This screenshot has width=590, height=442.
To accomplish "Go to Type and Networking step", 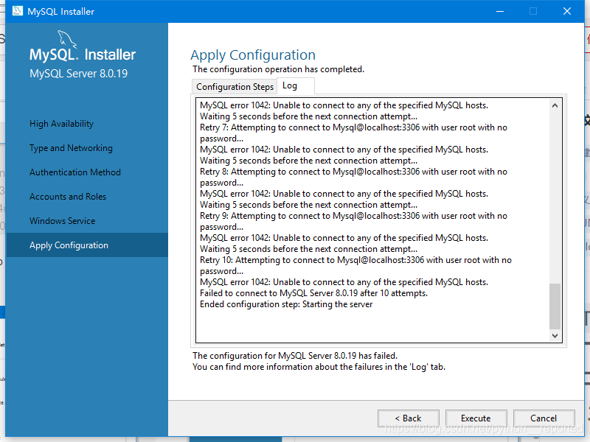I will (x=71, y=148).
